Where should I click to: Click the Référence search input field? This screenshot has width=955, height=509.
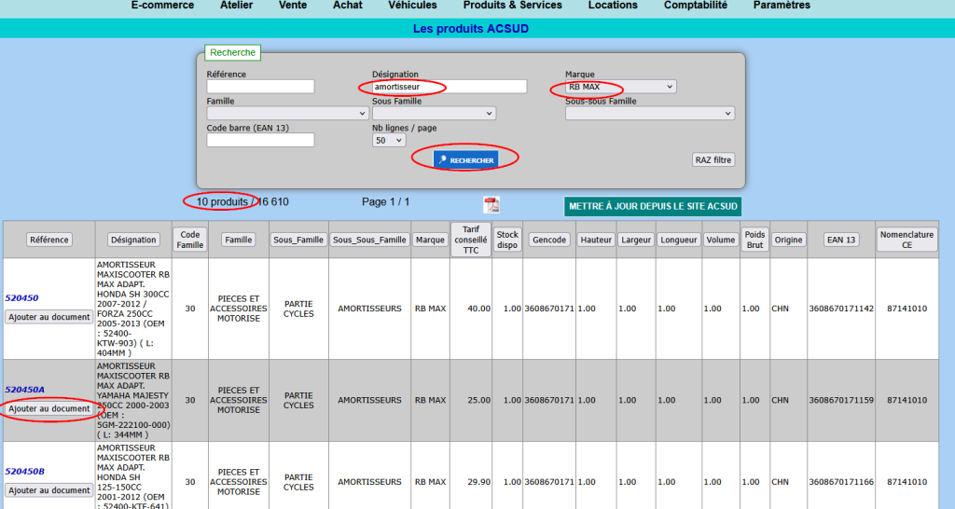[x=260, y=87]
